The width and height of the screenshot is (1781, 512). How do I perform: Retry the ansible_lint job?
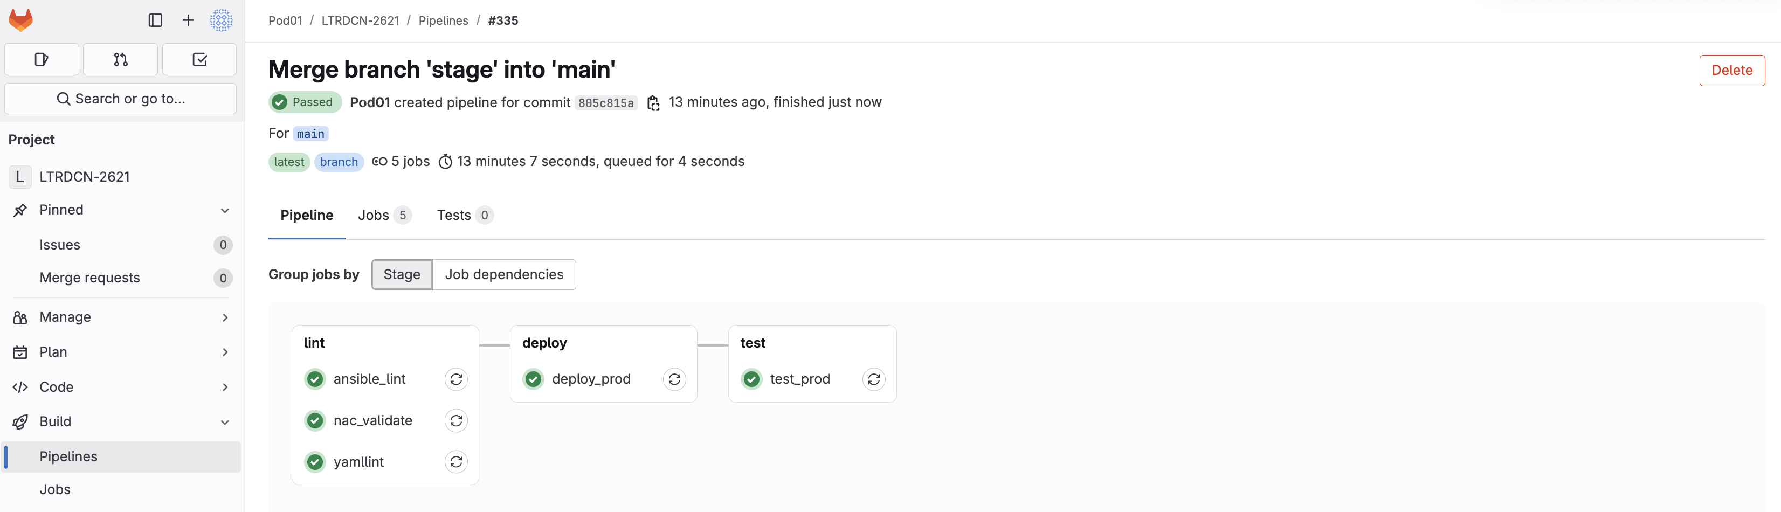(455, 379)
